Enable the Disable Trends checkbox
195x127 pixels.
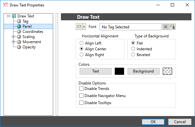click(81, 89)
